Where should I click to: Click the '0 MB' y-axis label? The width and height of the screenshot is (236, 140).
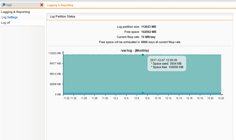58,94
